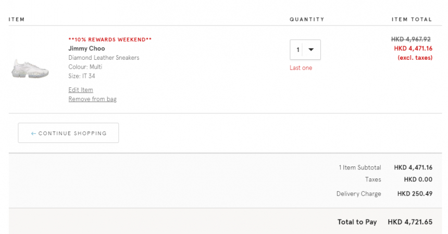Click the HKD 4,721.65 total amount

click(x=410, y=222)
